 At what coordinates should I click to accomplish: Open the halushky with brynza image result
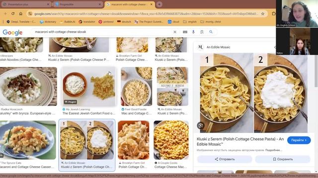coord(28,87)
